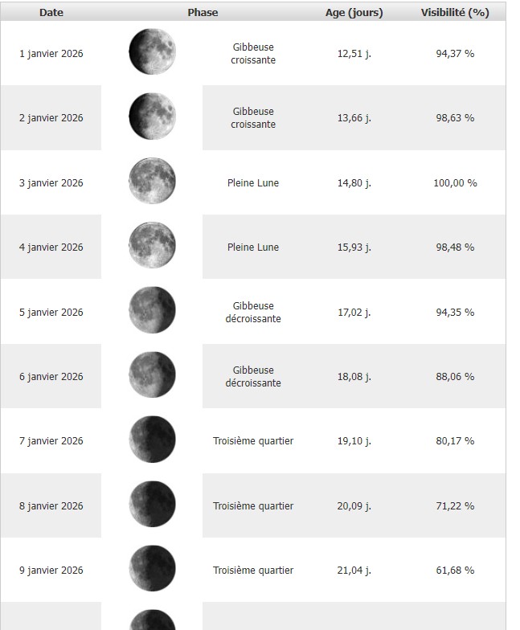The image size is (520, 630).
Task: Select the moon icon for 6 janvier 2026
Action: (x=152, y=375)
